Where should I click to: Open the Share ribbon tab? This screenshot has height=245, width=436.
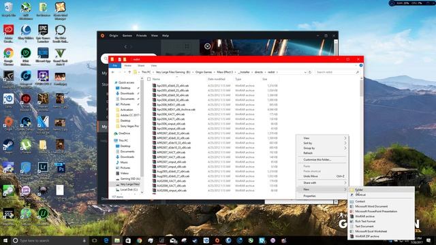[x=141, y=65]
